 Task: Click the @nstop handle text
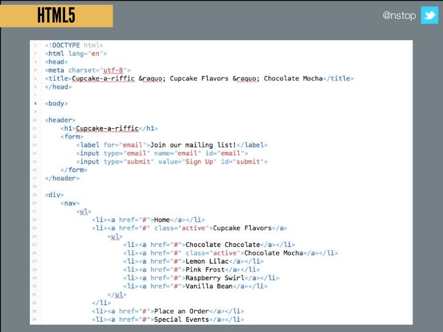[x=399, y=15]
